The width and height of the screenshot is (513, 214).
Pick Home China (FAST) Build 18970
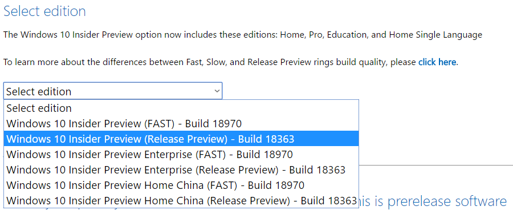coord(181,185)
